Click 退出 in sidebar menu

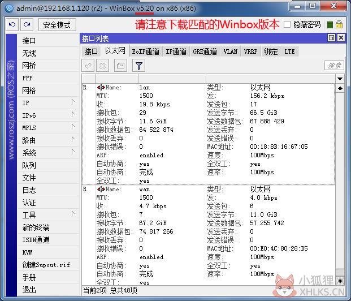coord(48,290)
